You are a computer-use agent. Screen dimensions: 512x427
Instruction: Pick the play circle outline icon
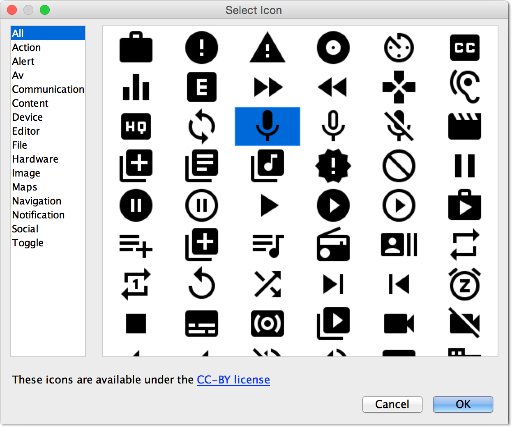[x=399, y=206]
